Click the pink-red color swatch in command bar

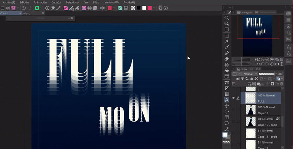pyautogui.click(x=149, y=8)
